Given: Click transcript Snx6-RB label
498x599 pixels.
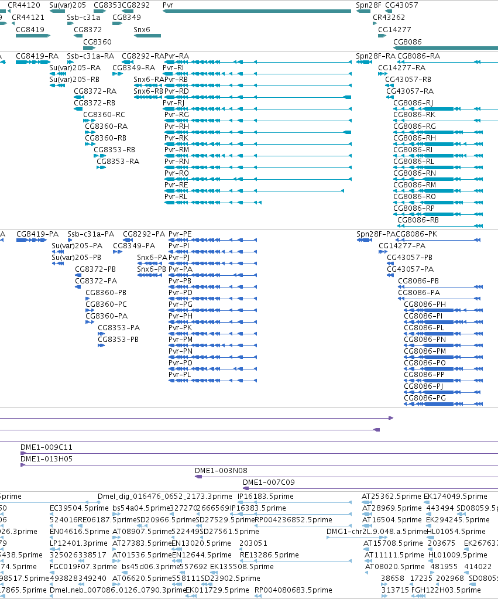Looking at the screenshot, I should coord(148,91).
